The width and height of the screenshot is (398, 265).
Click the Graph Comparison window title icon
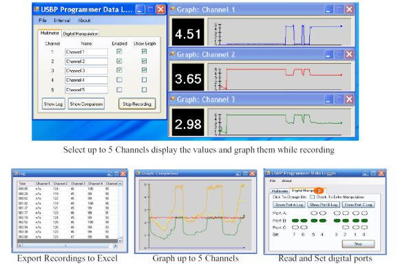(138, 174)
